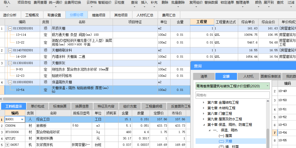Expand 第七章 木结构工程 tree node
Viewport: 296px width, 148px height.
[204, 108]
